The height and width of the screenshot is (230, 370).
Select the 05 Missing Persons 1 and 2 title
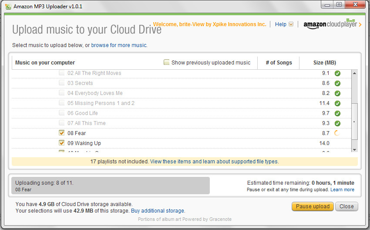pos(101,103)
